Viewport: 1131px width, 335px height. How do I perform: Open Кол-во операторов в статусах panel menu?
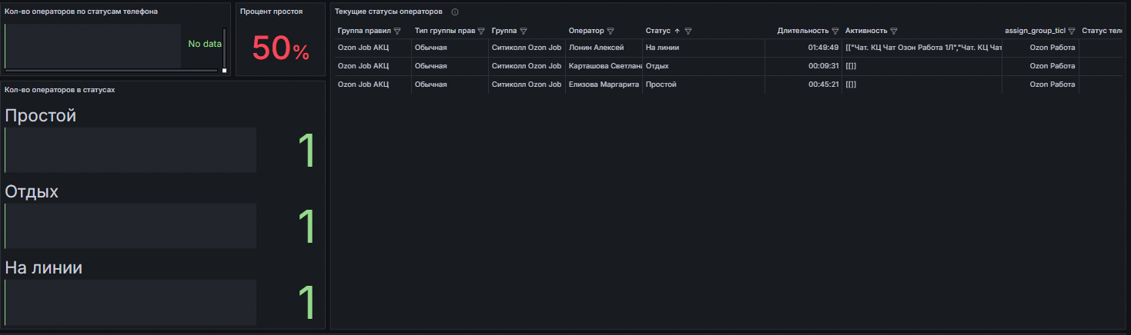[60, 90]
